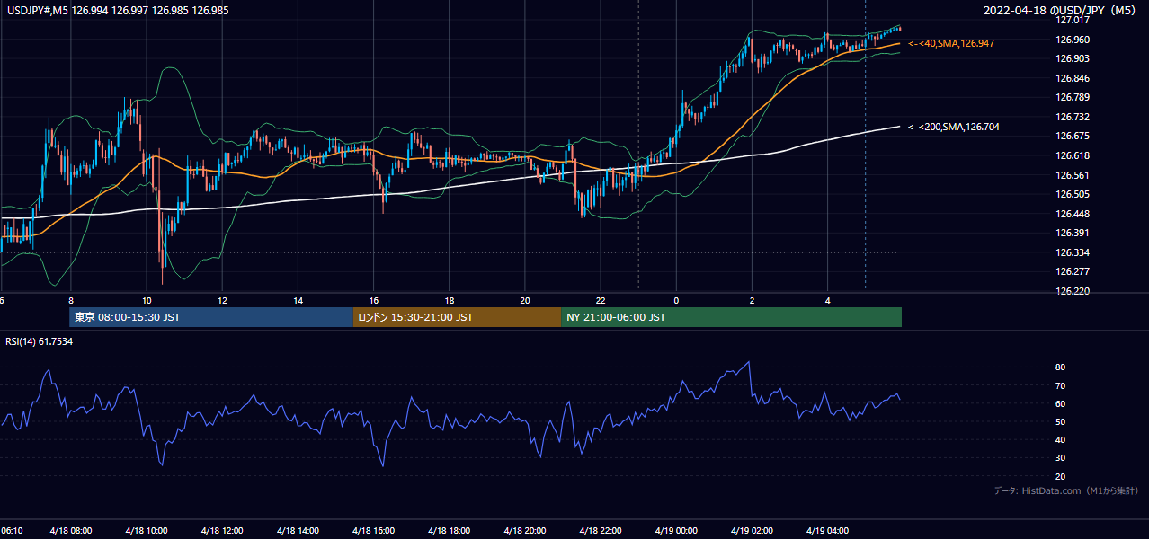Viewport: 1149px width, 539px height.
Task: Click RSI scale value 30
Action: [x=1060, y=458]
